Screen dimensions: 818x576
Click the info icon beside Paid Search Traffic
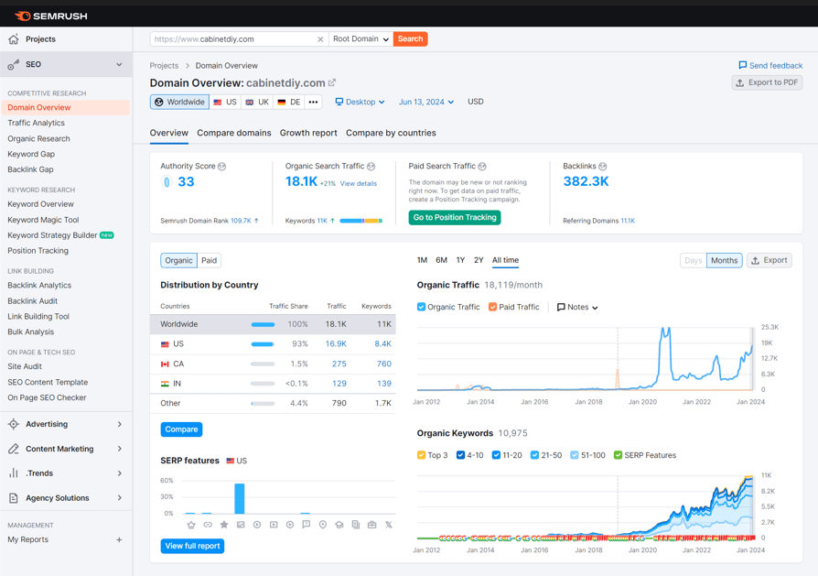482,167
